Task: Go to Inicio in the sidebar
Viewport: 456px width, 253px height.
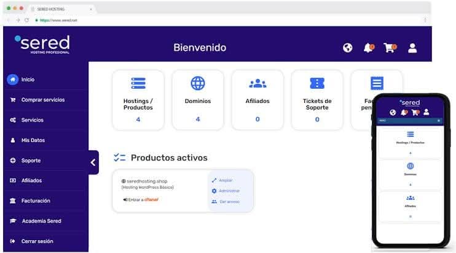Action: 28,80
